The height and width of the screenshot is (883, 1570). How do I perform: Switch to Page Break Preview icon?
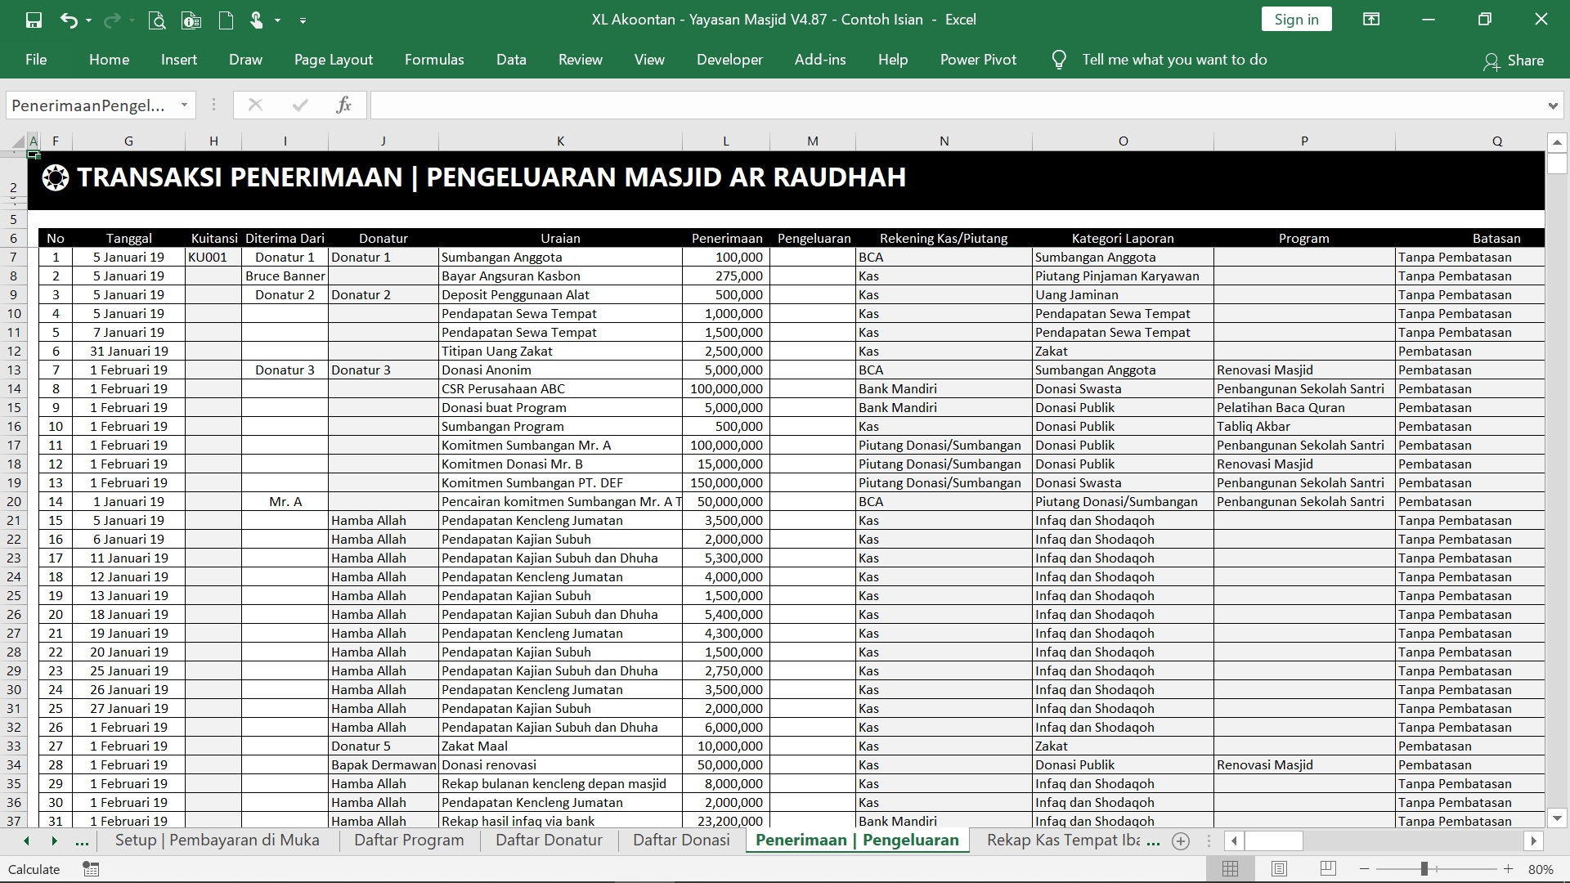(x=1329, y=869)
